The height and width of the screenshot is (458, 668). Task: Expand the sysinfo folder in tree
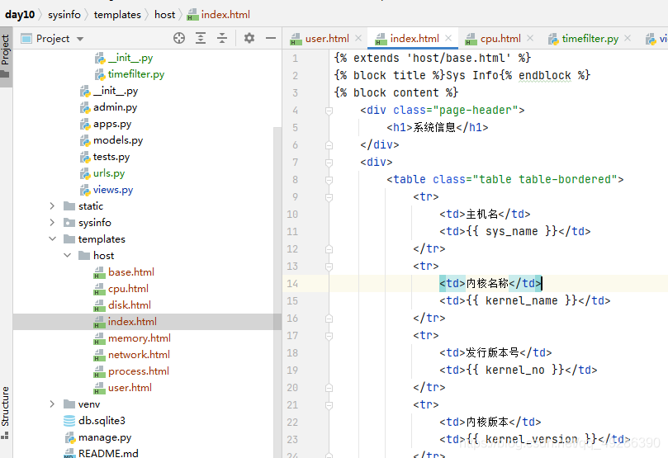point(52,223)
